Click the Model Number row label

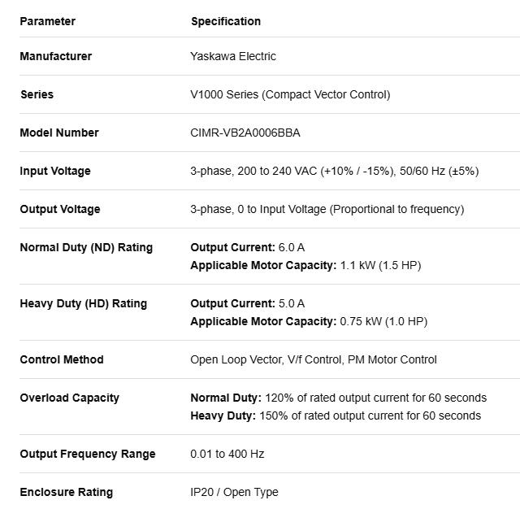point(59,133)
